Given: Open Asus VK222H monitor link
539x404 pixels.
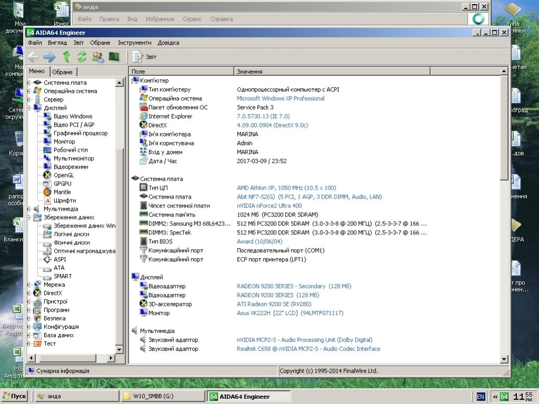Looking at the screenshot, I should tap(290, 313).
